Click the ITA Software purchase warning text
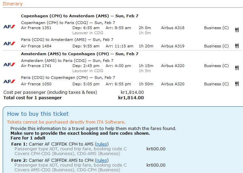The width and height of the screenshot is (243, 173). click(x=66, y=122)
